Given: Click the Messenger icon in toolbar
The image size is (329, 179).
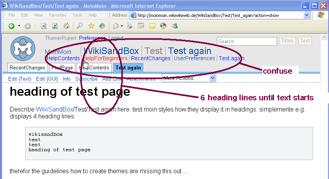Looking at the screenshot, I should [174, 26].
